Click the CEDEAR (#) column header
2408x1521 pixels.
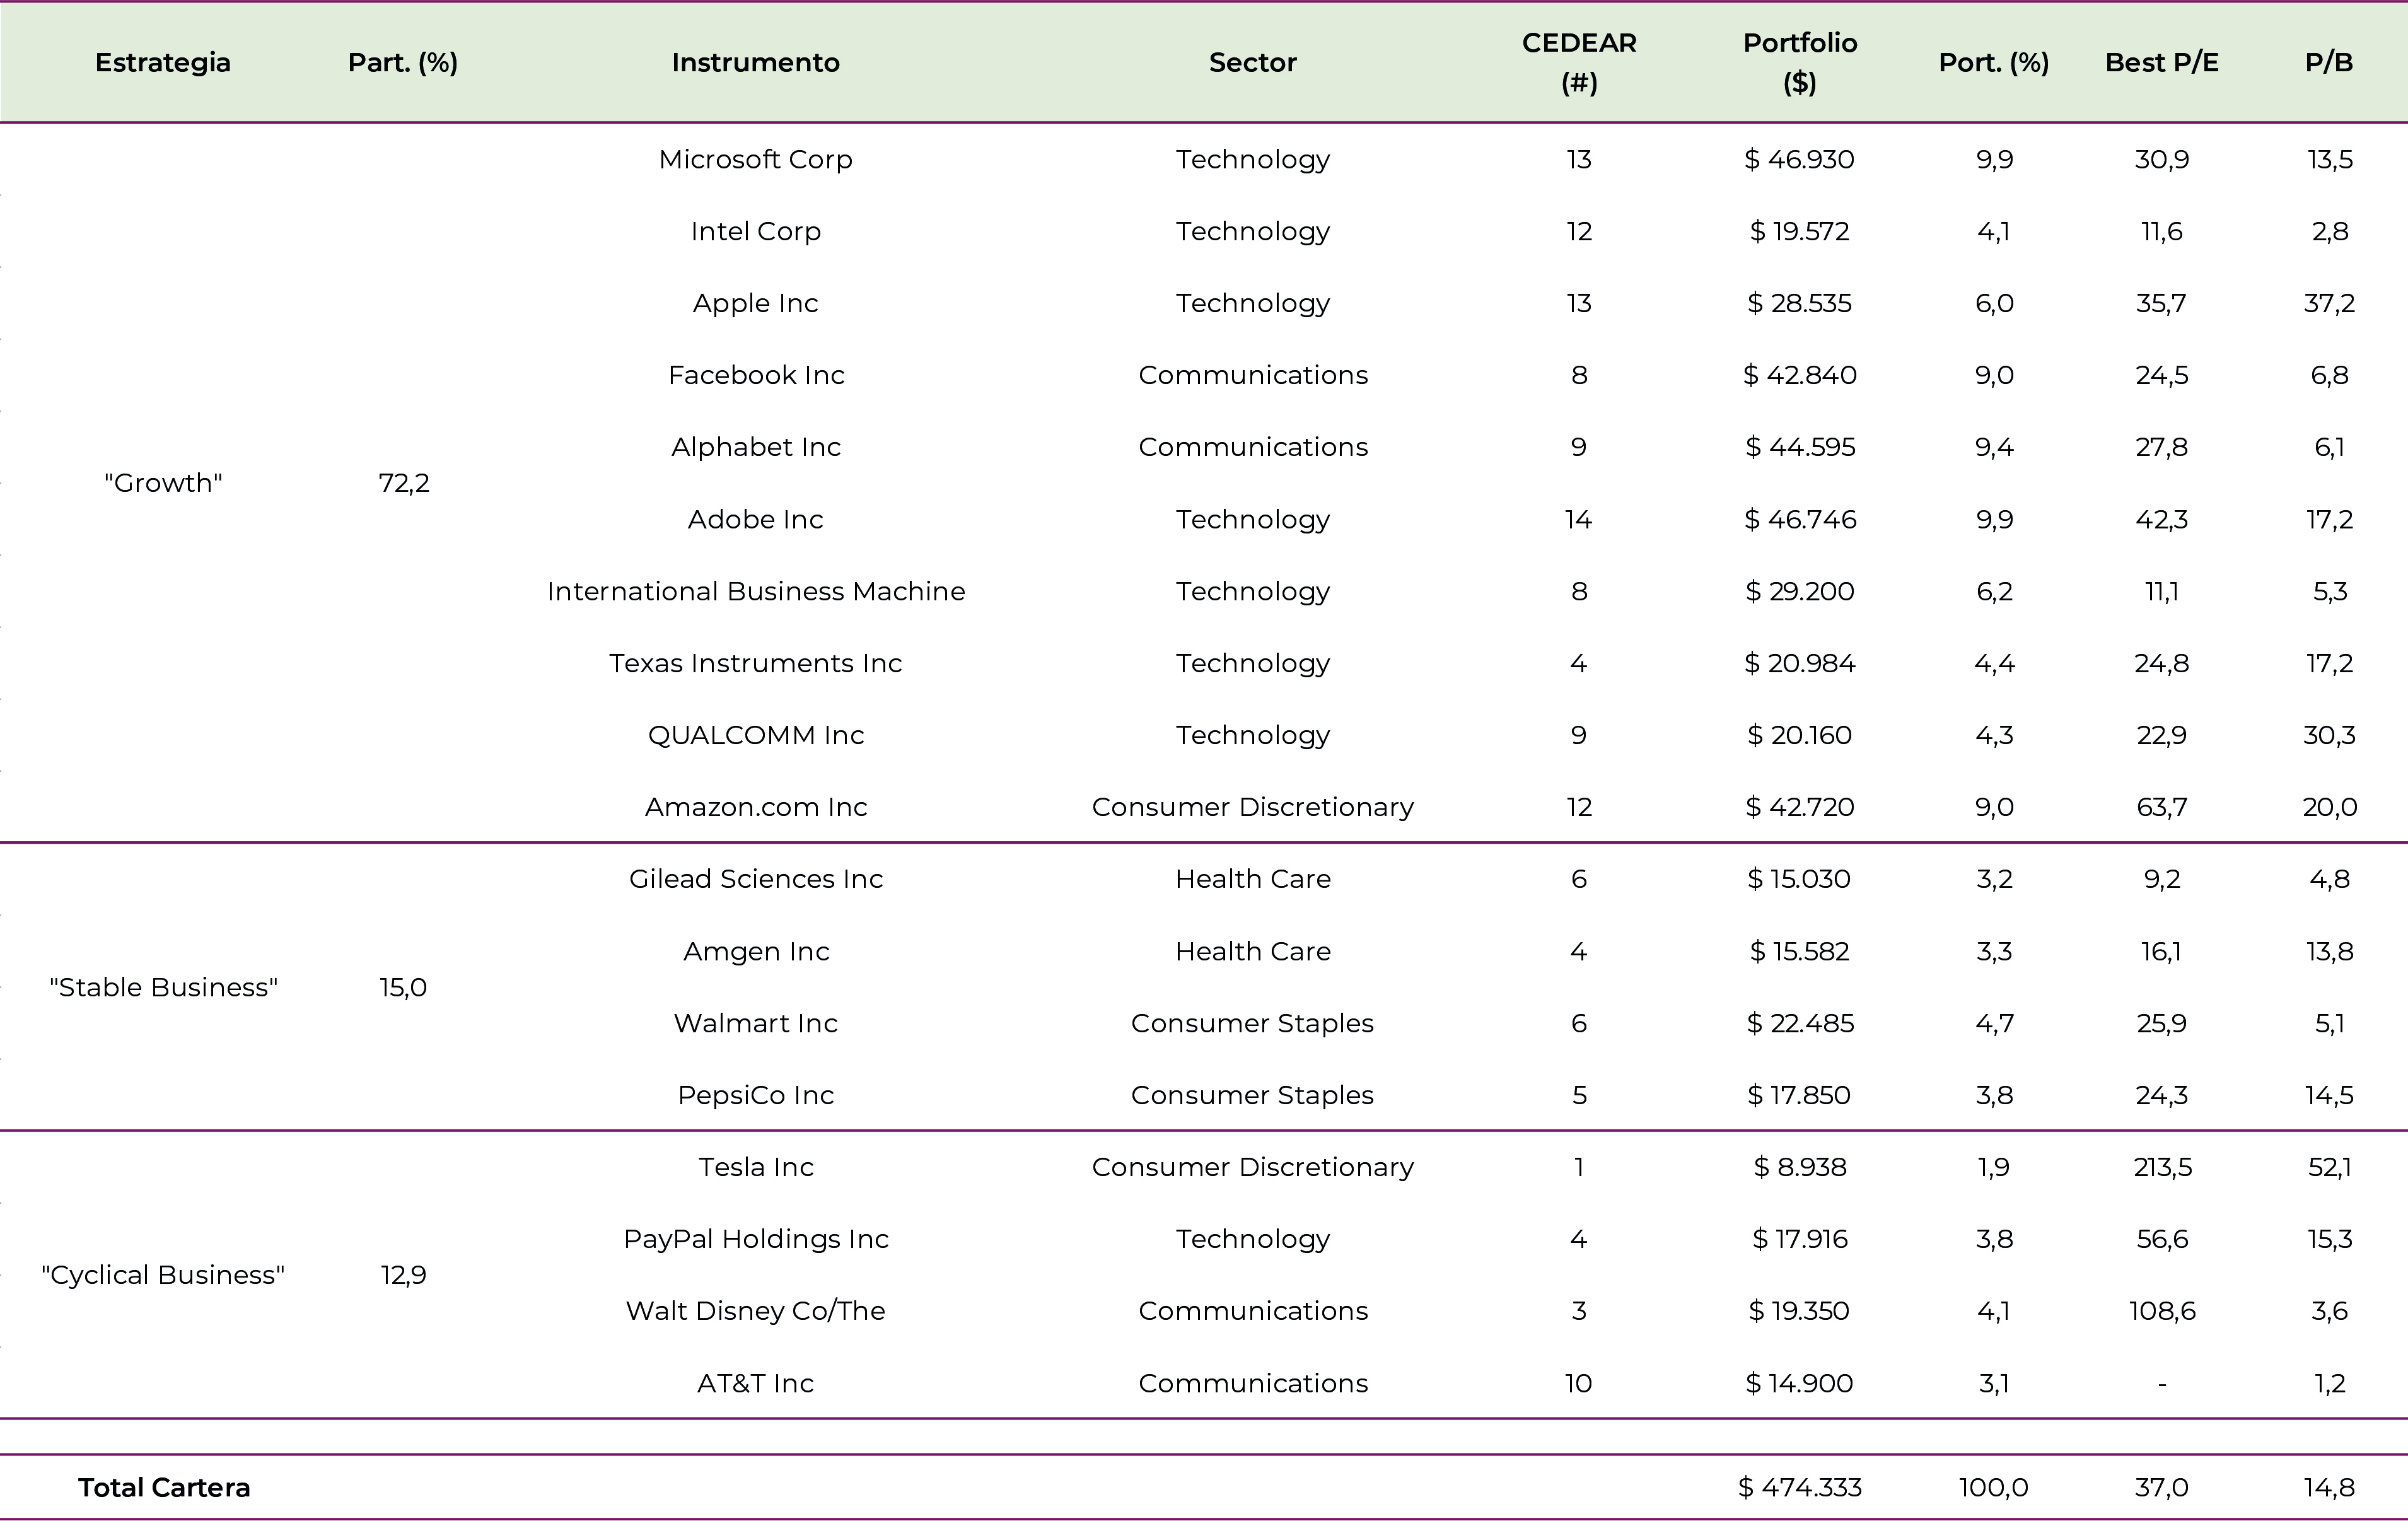(x=1579, y=63)
